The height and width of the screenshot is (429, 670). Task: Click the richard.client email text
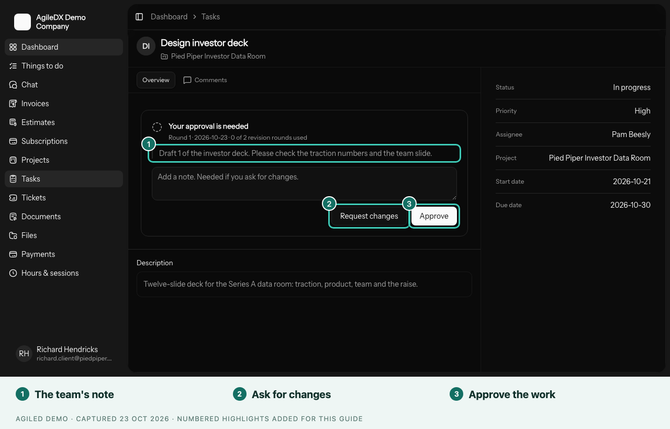(74, 359)
